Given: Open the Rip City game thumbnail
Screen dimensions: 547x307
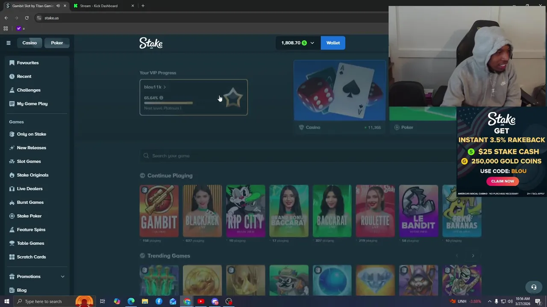Looking at the screenshot, I should tap(246, 211).
